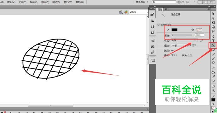This screenshot has height=113, width=217.
Task: Open the 缩放 scale dropdown
Action: 179,45
